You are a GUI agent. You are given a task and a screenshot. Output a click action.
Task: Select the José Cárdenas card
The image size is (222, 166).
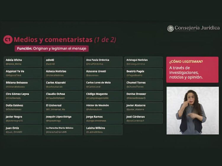click(144, 119)
